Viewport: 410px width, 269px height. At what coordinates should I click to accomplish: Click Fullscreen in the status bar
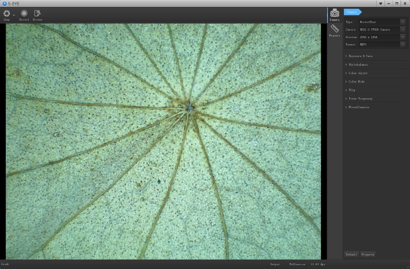(x=297, y=264)
